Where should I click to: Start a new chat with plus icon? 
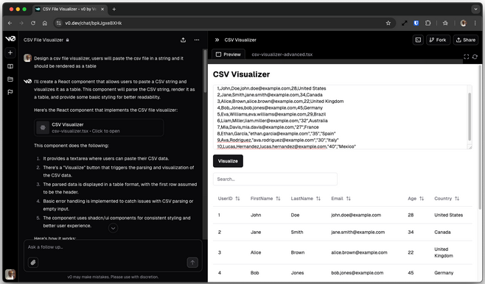[10, 53]
